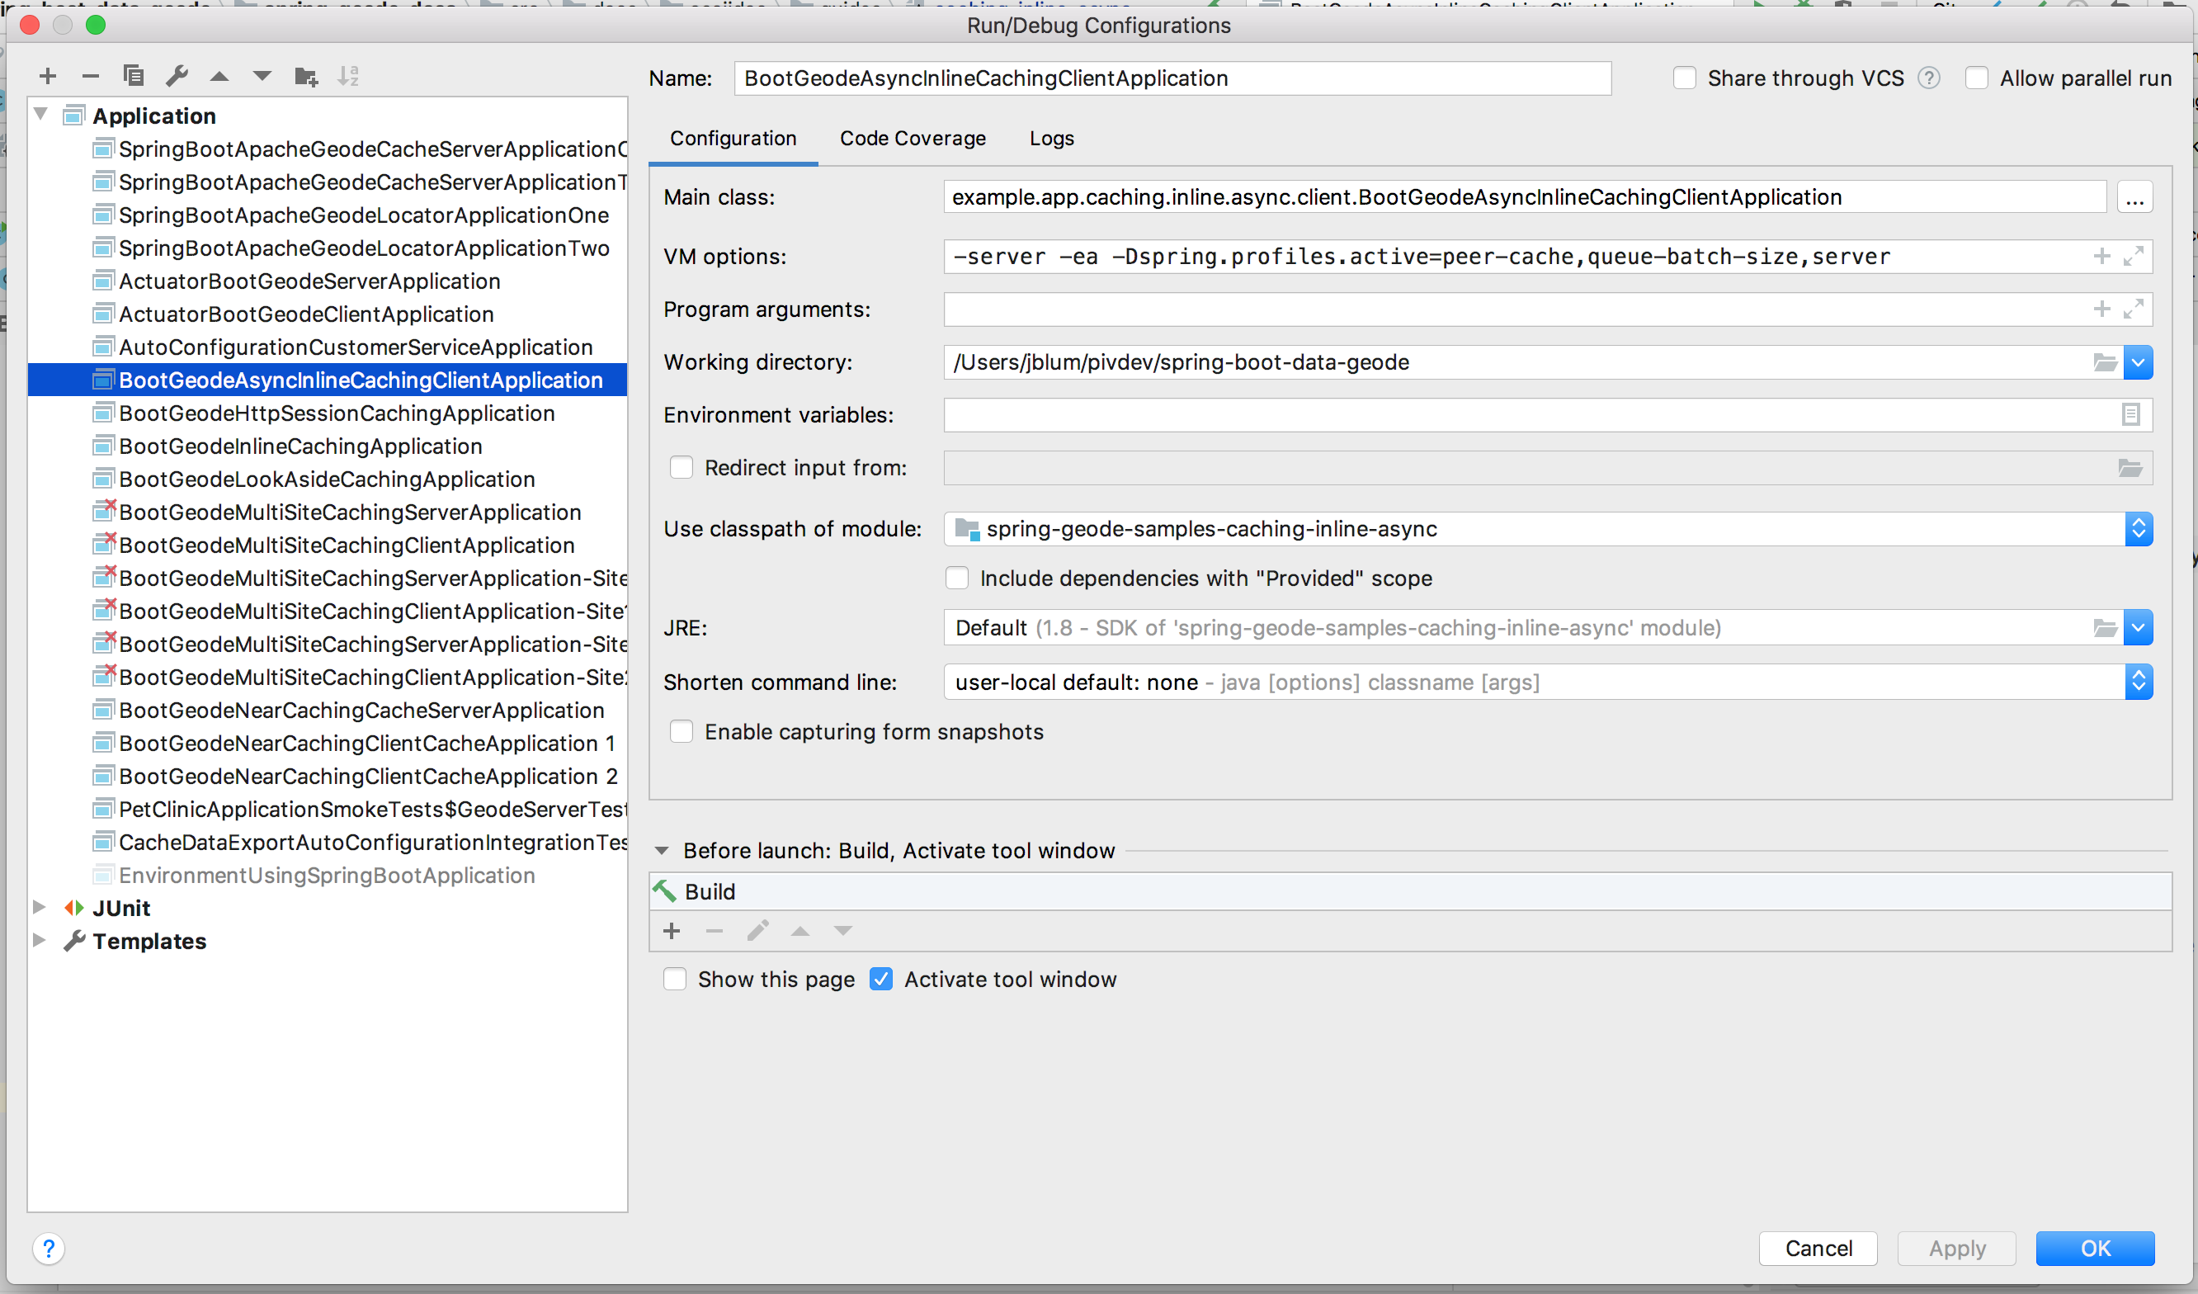Expand the Templates tree node

tap(40, 941)
